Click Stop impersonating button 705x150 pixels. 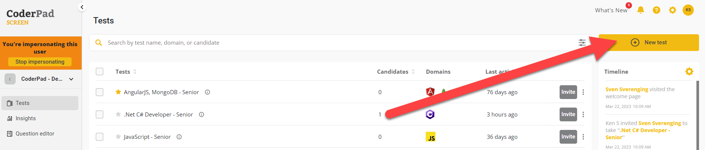pos(40,62)
